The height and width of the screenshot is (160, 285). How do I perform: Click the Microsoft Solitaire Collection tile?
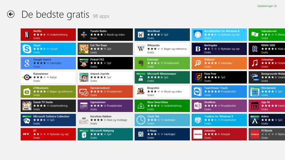click(x=48, y=120)
